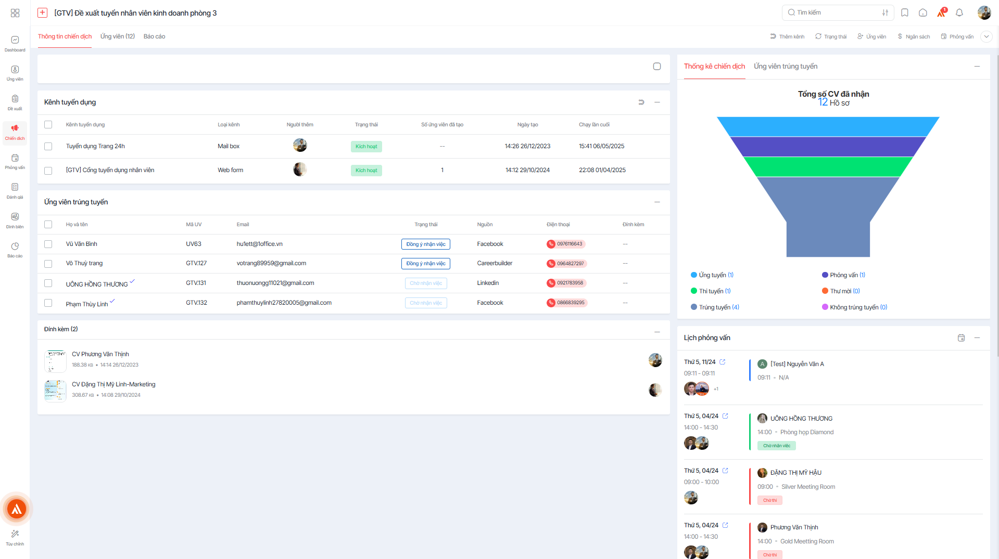The image size is (999, 559).
Task: Open the notifications bell icon
Action: 959,12
